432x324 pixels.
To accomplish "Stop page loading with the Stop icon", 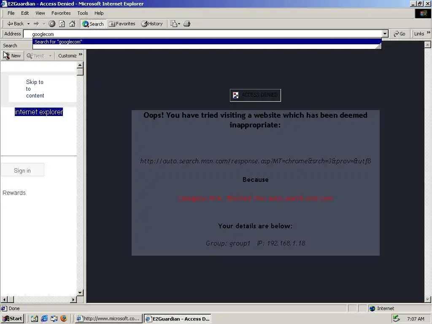I will [52, 24].
